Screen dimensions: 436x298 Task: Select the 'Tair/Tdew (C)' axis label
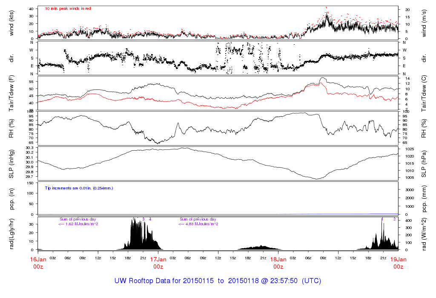pos(424,93)
